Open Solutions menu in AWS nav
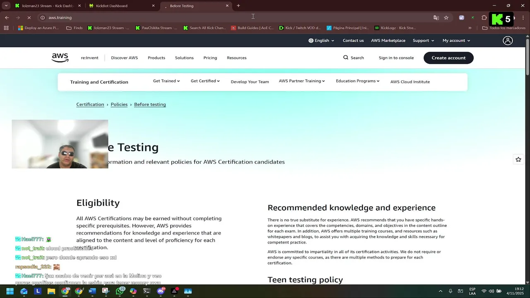Image resolution: width=530 pixels, height=298 pixels. point(184,58)
